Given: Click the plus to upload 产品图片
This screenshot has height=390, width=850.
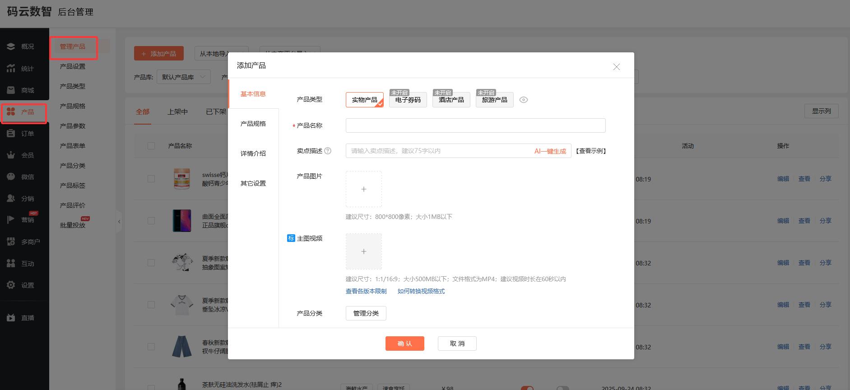Looking at the screenshot, I should click(364, 189).
